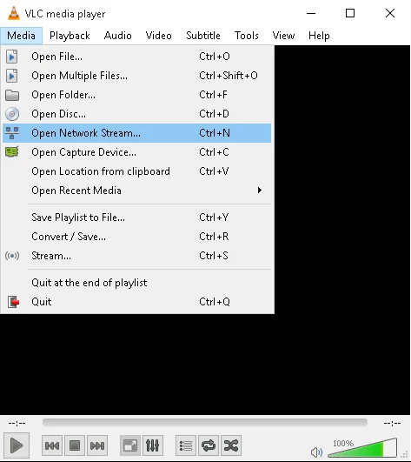Open extended settings equalizer icon

[x=153, y=445]
